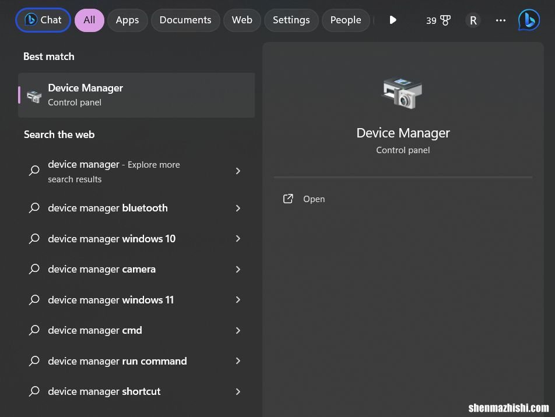The image size is (555, 417).
Task: Expand the 'device manager cmd' chevron arrow
Action: click(x=238, y=331)
